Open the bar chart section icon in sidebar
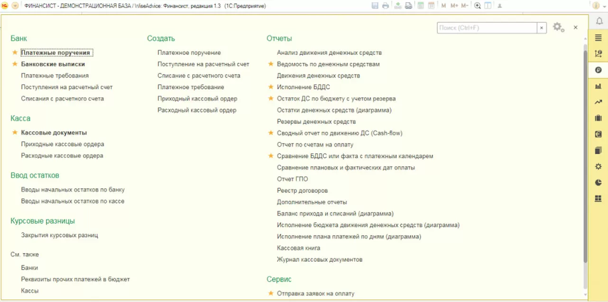The image size is (608, 302). [x=598, y=86]
